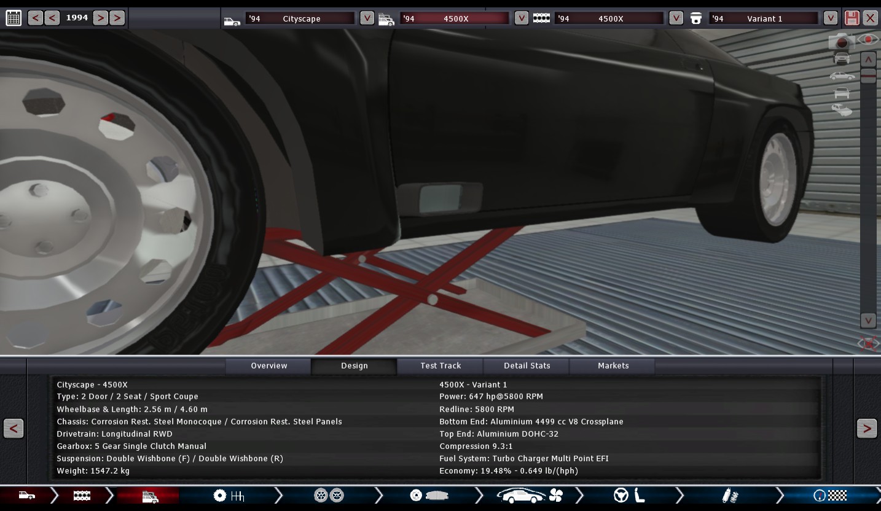Select the highlighted car trim step in the bottom bar
Screen dimensions: 881x511
[149, 496]
